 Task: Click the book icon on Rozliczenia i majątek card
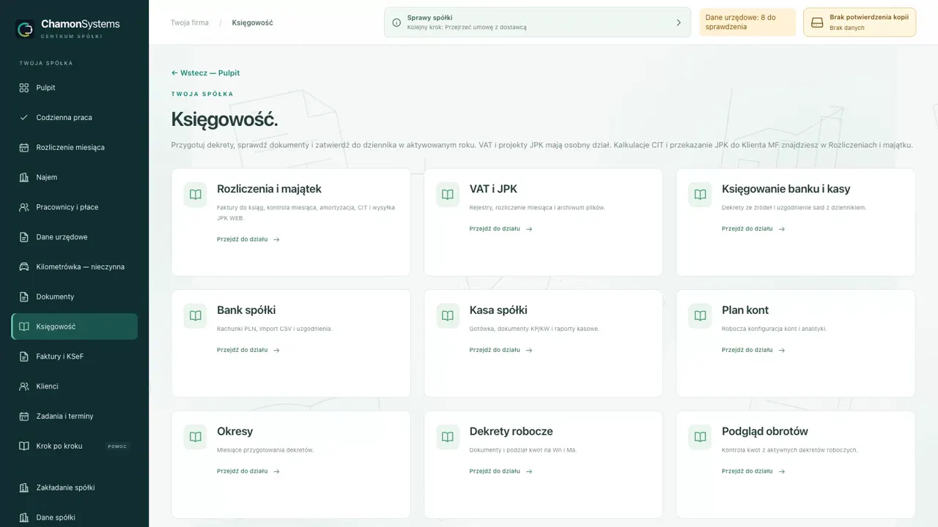pyautogui.click(x=195, y=195)
